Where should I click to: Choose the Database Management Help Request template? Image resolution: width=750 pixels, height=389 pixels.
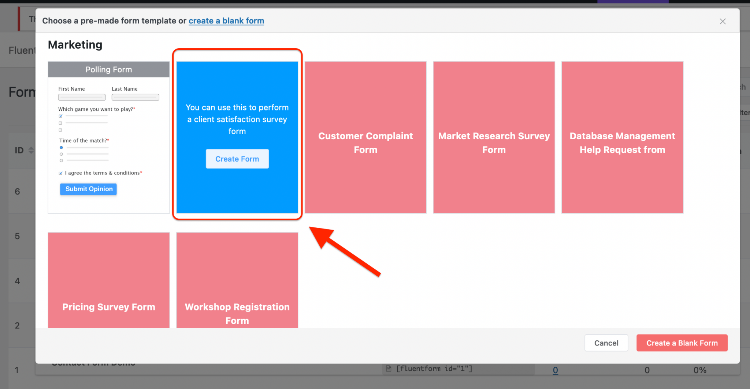[x=622, y=137]
